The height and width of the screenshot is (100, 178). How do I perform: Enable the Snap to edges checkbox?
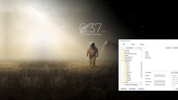click(171, 83)
